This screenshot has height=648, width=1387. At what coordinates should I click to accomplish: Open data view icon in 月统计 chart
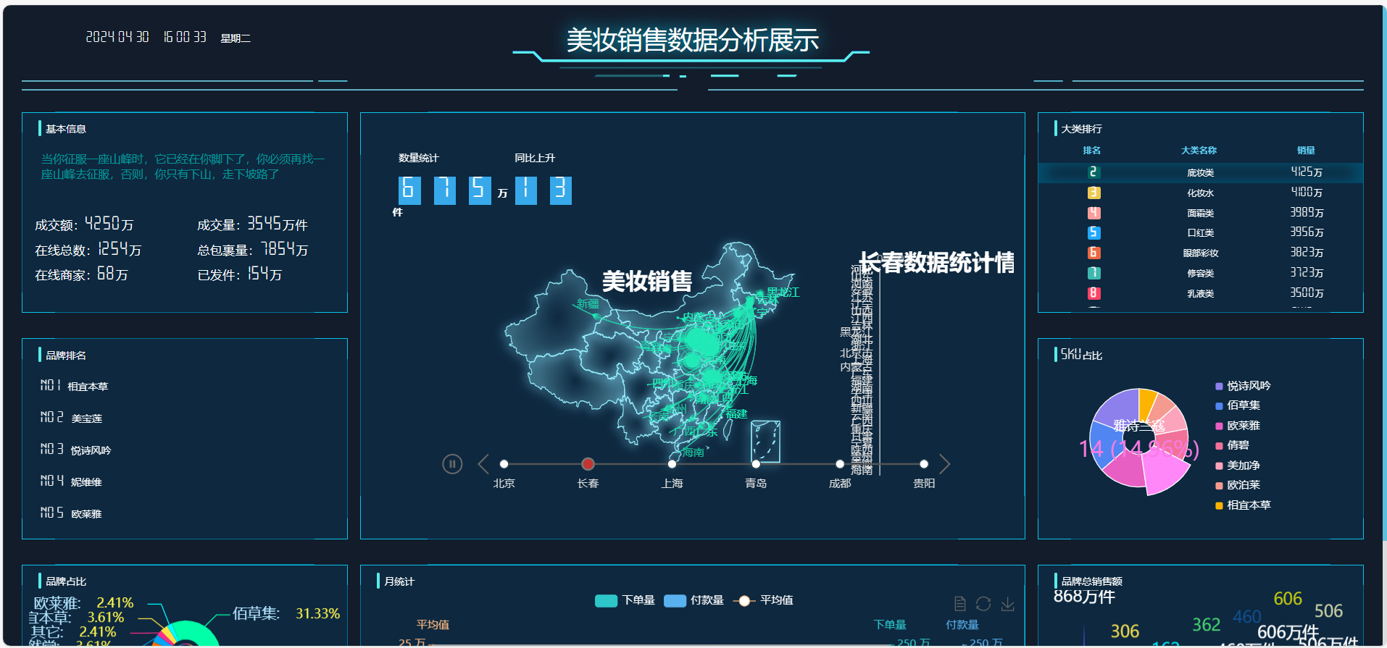pos(959,604)
